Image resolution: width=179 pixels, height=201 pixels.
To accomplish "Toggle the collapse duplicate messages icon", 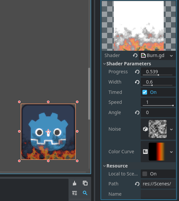I will [75, 193].
